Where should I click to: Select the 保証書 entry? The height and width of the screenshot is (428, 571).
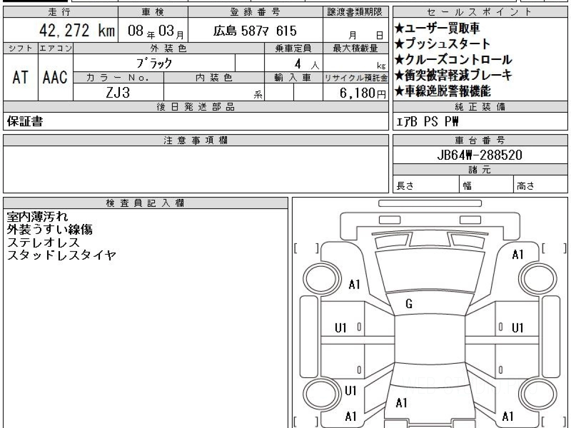(x=25, y=122)
